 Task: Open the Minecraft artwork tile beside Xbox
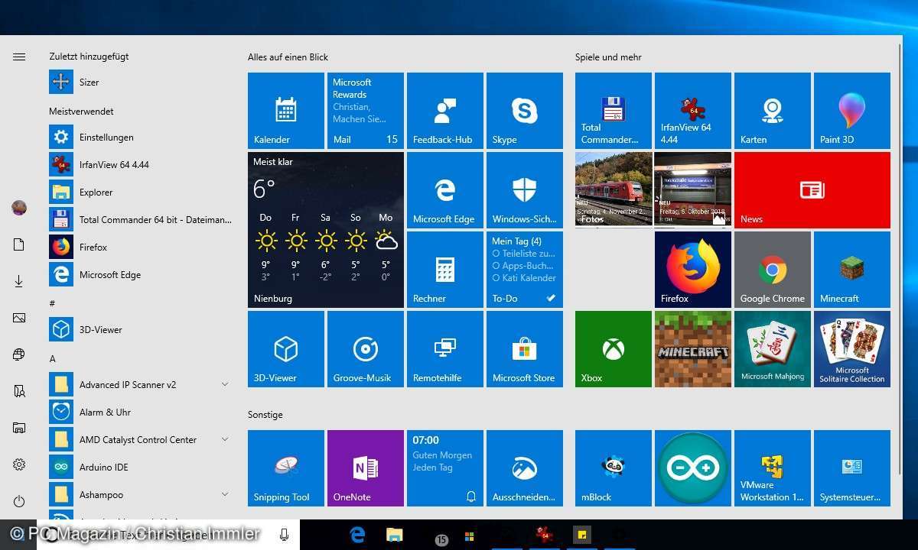click(x=693, y=349)
